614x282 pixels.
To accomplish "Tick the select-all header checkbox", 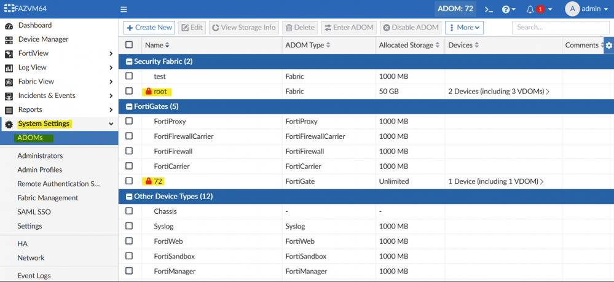I will [129, 45].
